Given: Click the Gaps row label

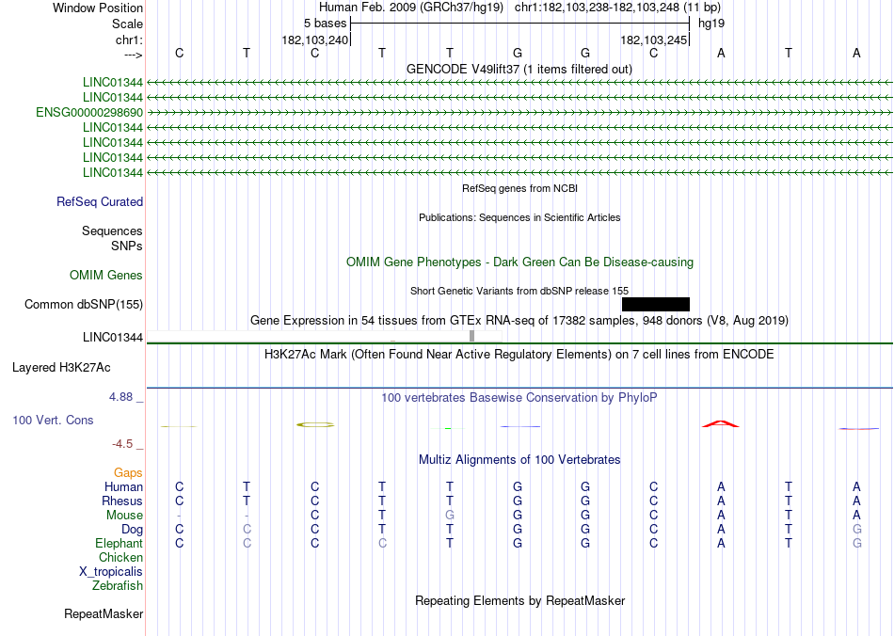Looking at the screenshot, I should point(128,472).
